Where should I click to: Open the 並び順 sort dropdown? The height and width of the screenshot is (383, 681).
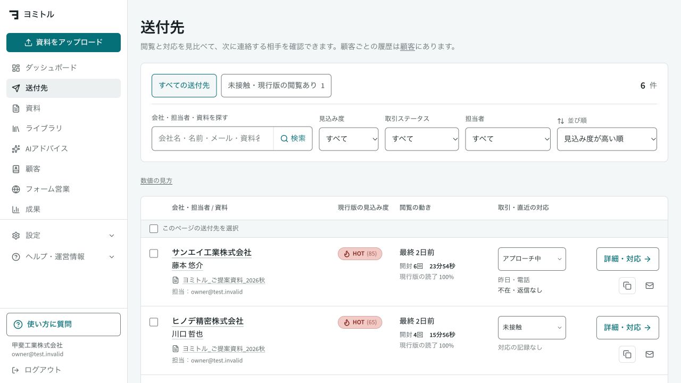pos(607,139)
